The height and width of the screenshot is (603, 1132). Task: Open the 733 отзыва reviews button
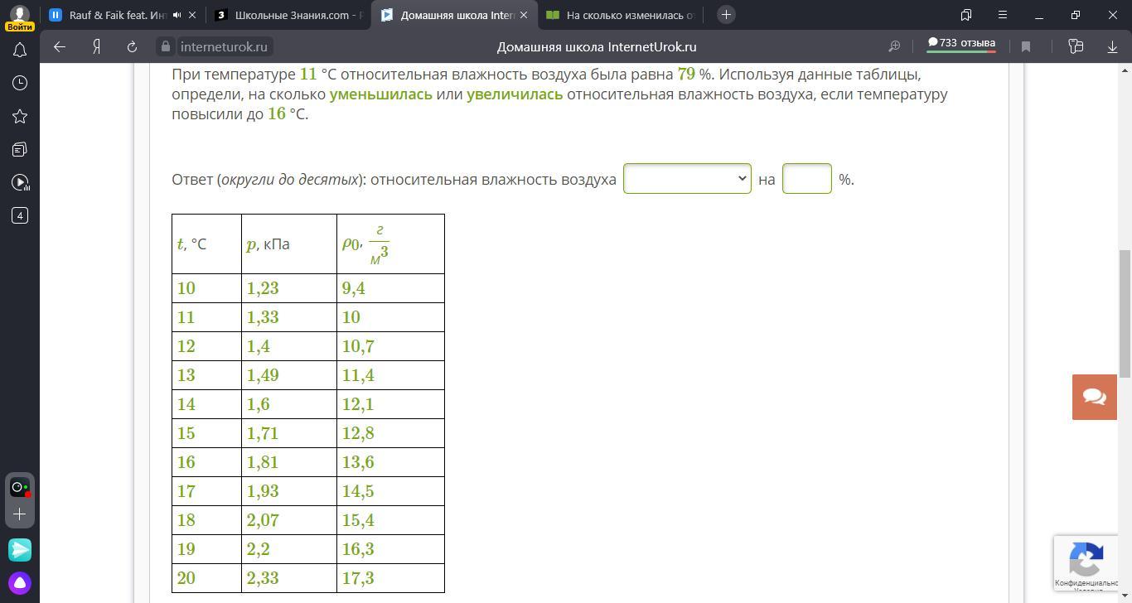tap(961, 43)
